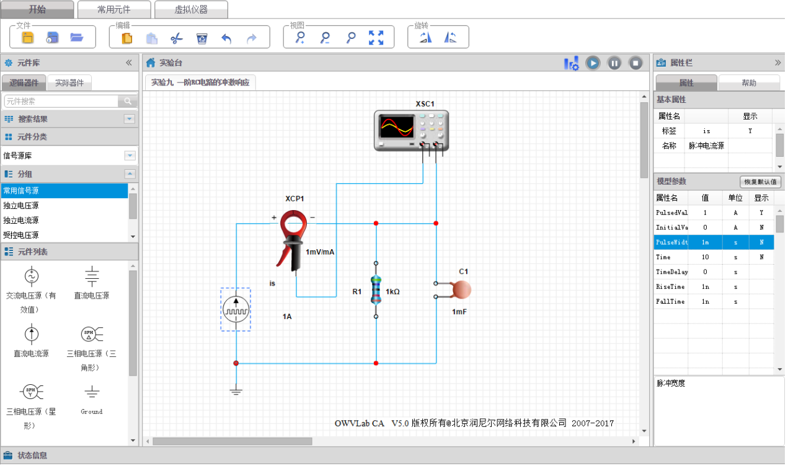Select the XSC1 oscilloscope on canvas
This screenshot has height=466, width=788.
click(x=411, y=130)
